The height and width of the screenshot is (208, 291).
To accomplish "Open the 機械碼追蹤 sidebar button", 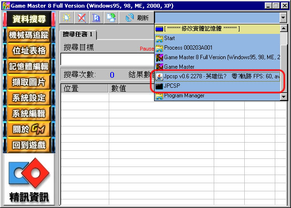I will [29, 35].
